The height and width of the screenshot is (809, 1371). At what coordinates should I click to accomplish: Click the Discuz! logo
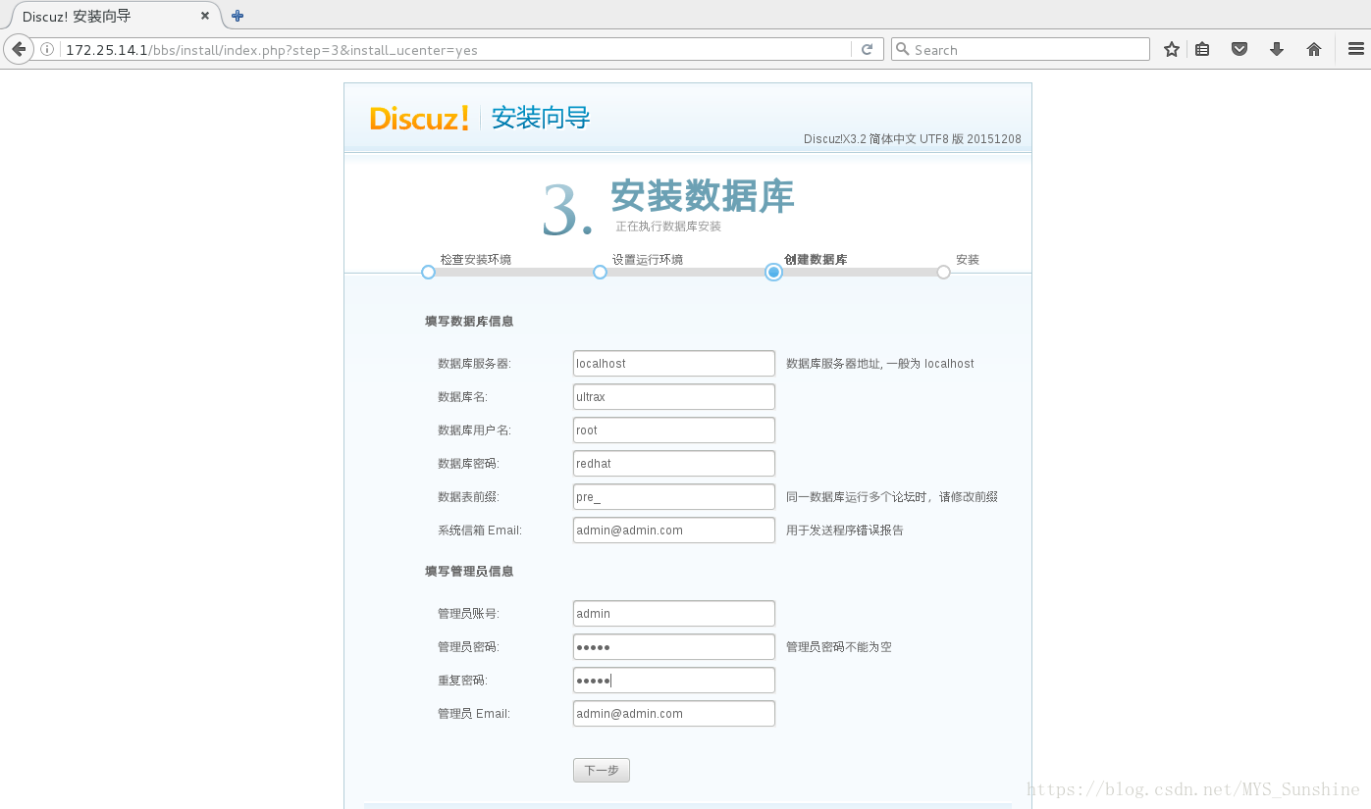[419, 119]
